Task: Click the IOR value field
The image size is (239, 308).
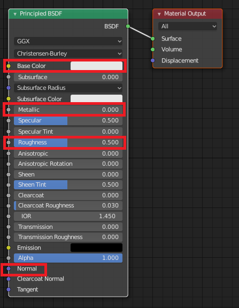Action: pos(68,216)
